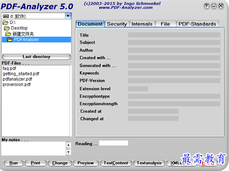Click the Textanalysis button
This screenshot has height=171, width=229.
tap(149, 163)
